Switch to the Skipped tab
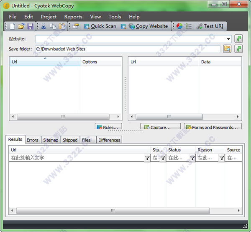Viewport: 251px width, 232px height. coord(70,140)
